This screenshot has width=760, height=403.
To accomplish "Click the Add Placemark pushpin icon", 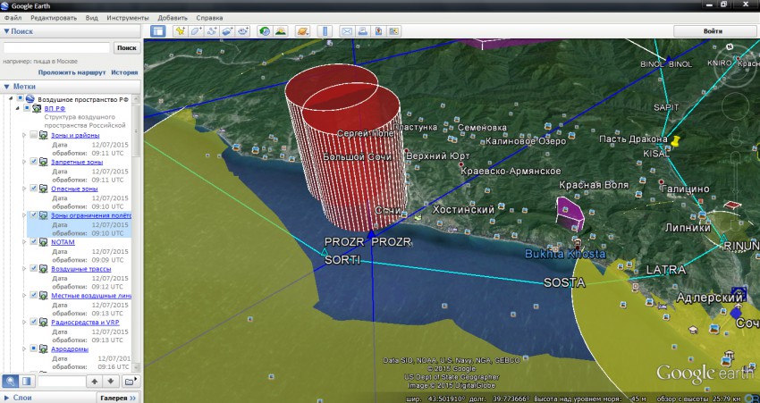I will pos(180,31).
